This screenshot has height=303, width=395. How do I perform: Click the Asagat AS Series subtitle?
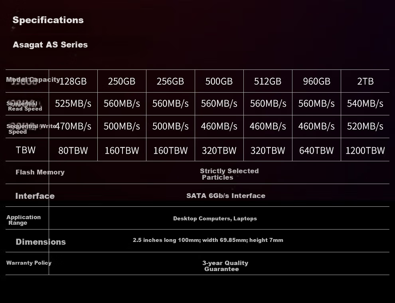(x=50, y=45)
